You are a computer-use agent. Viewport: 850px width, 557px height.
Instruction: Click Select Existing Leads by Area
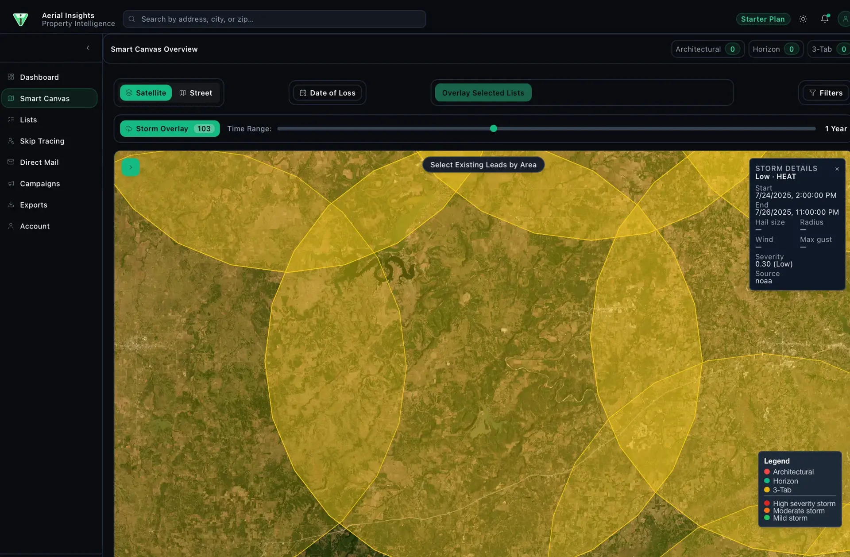[483, 165]
